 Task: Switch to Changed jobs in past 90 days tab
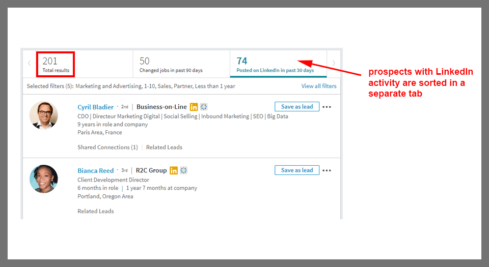tap(171, 64)
